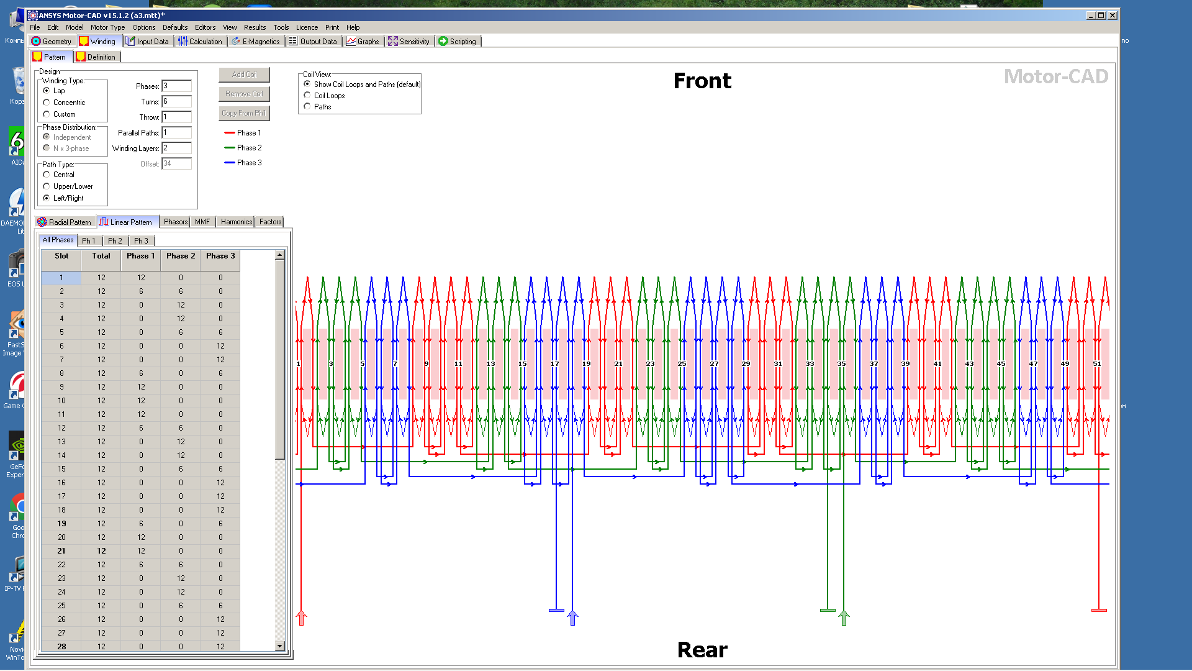
Task: Open the Geometry tab
Action: coord(52,42)
